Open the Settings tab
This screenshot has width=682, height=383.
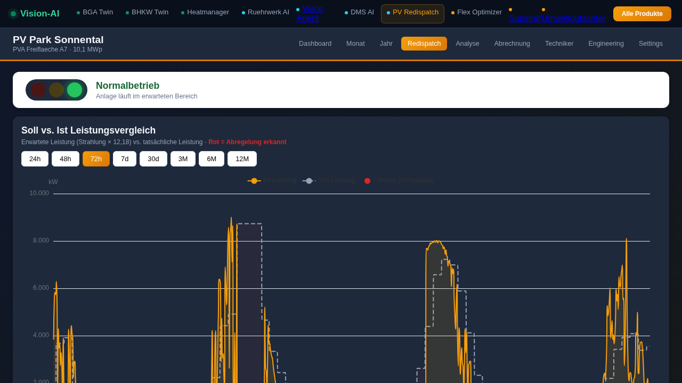pyautogui.click(x=651, y=44)
